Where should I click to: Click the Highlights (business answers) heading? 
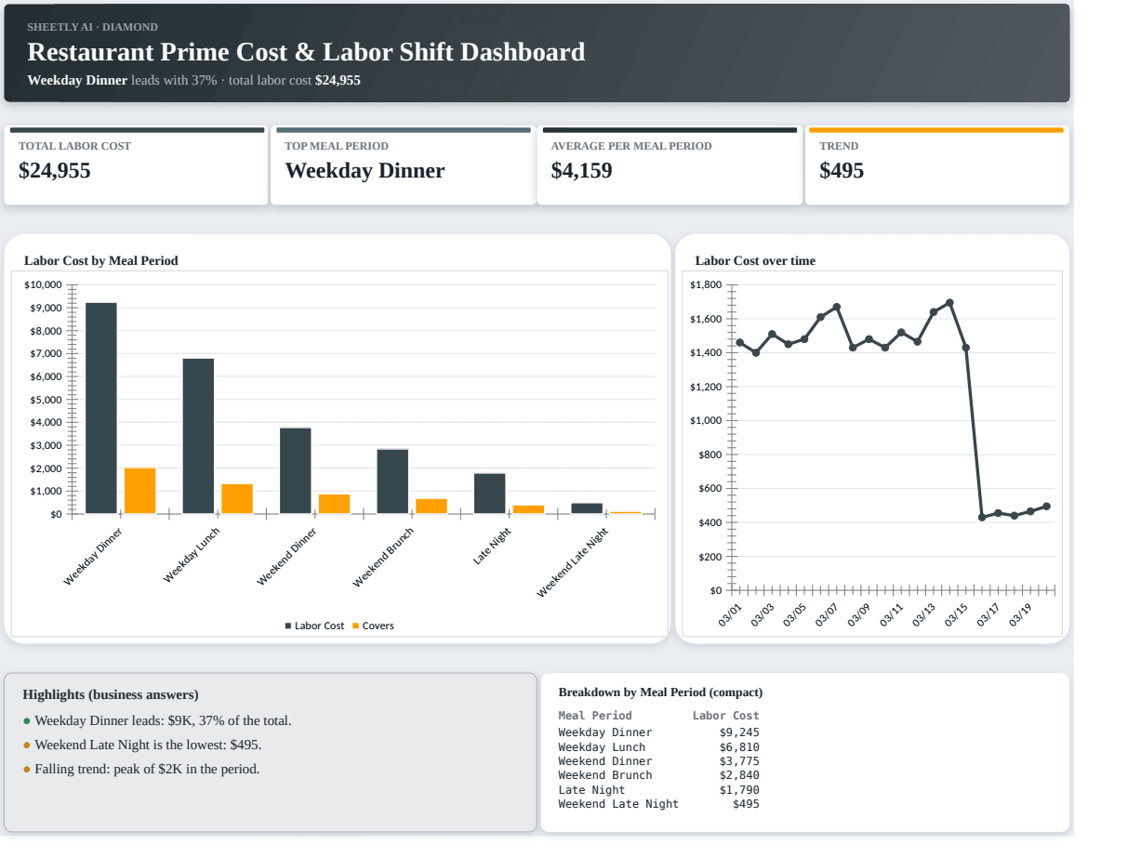pyautogui.click(x=111, y=695)
